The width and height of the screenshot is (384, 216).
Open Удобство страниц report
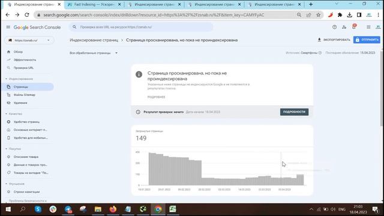pyautogui.click(x=26, y=122)
